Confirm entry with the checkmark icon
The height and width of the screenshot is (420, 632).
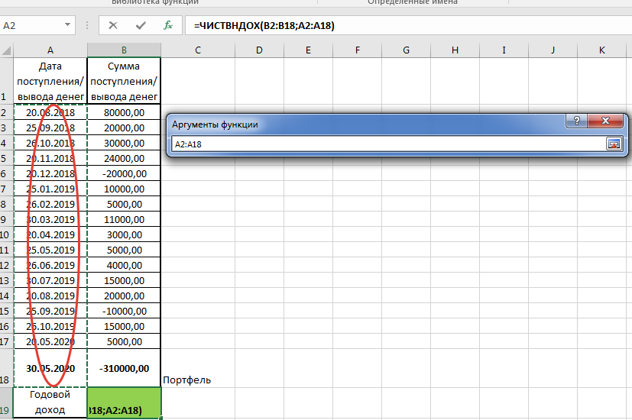pyautogui.click(x=141, y=25)
